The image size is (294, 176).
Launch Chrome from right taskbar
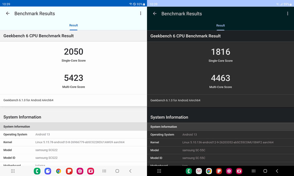pos(209,171)
